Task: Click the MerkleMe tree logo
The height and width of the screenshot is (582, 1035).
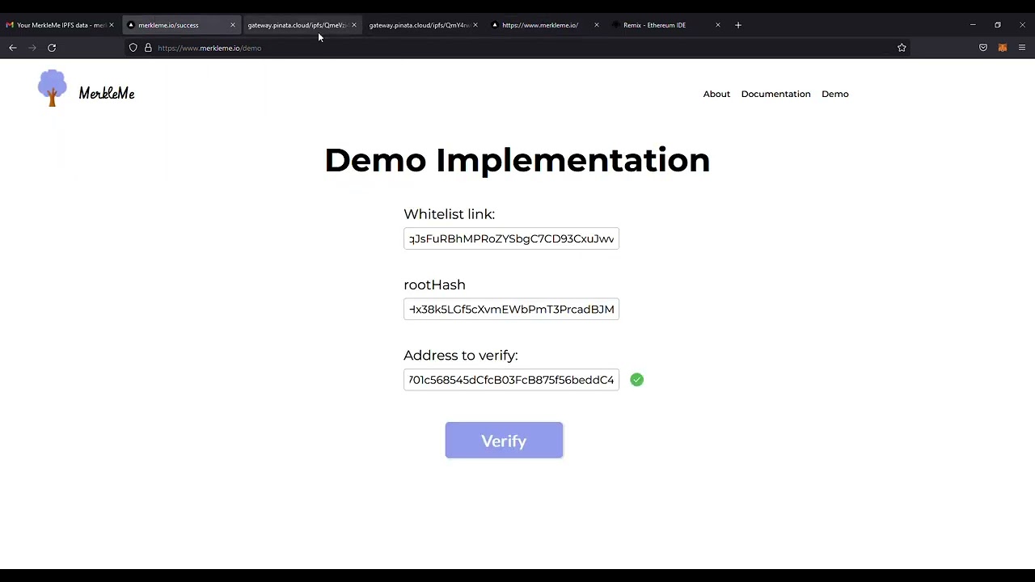Action: 52,88
